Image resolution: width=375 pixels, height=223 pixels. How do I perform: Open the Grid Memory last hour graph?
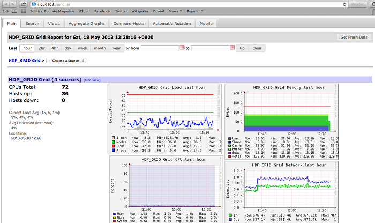coord(281,121)
